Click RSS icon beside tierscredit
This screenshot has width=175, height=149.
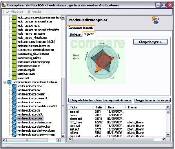(x=14, y=78)
